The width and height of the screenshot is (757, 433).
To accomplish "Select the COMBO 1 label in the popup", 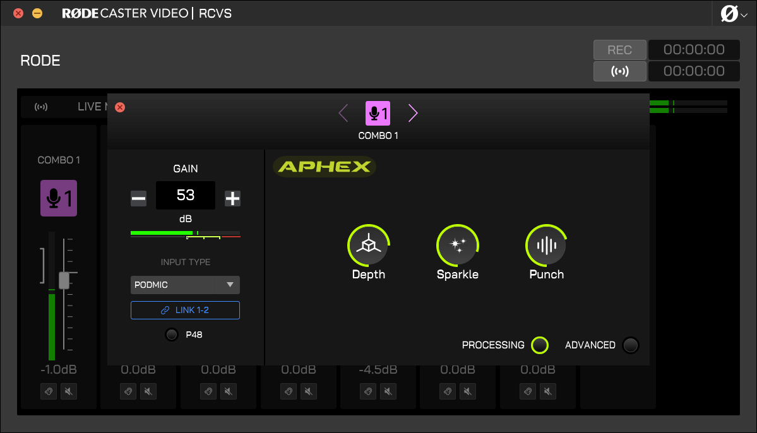I will (378, 135).
